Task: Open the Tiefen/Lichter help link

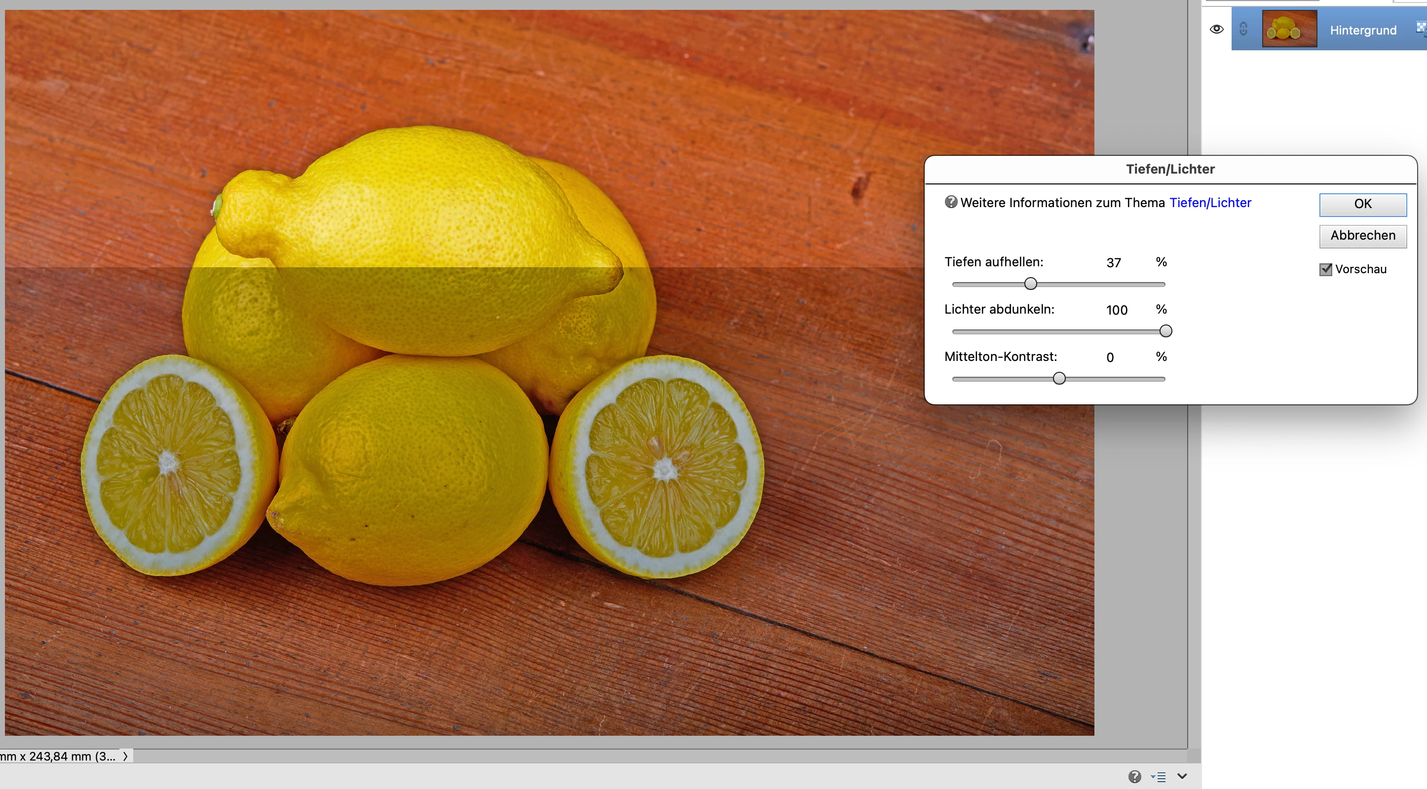Action: 1210,203
